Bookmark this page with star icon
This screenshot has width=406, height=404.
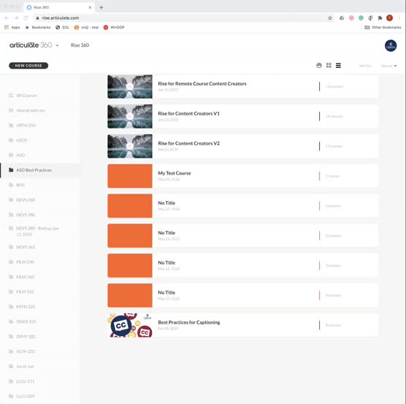click(330, 18)
